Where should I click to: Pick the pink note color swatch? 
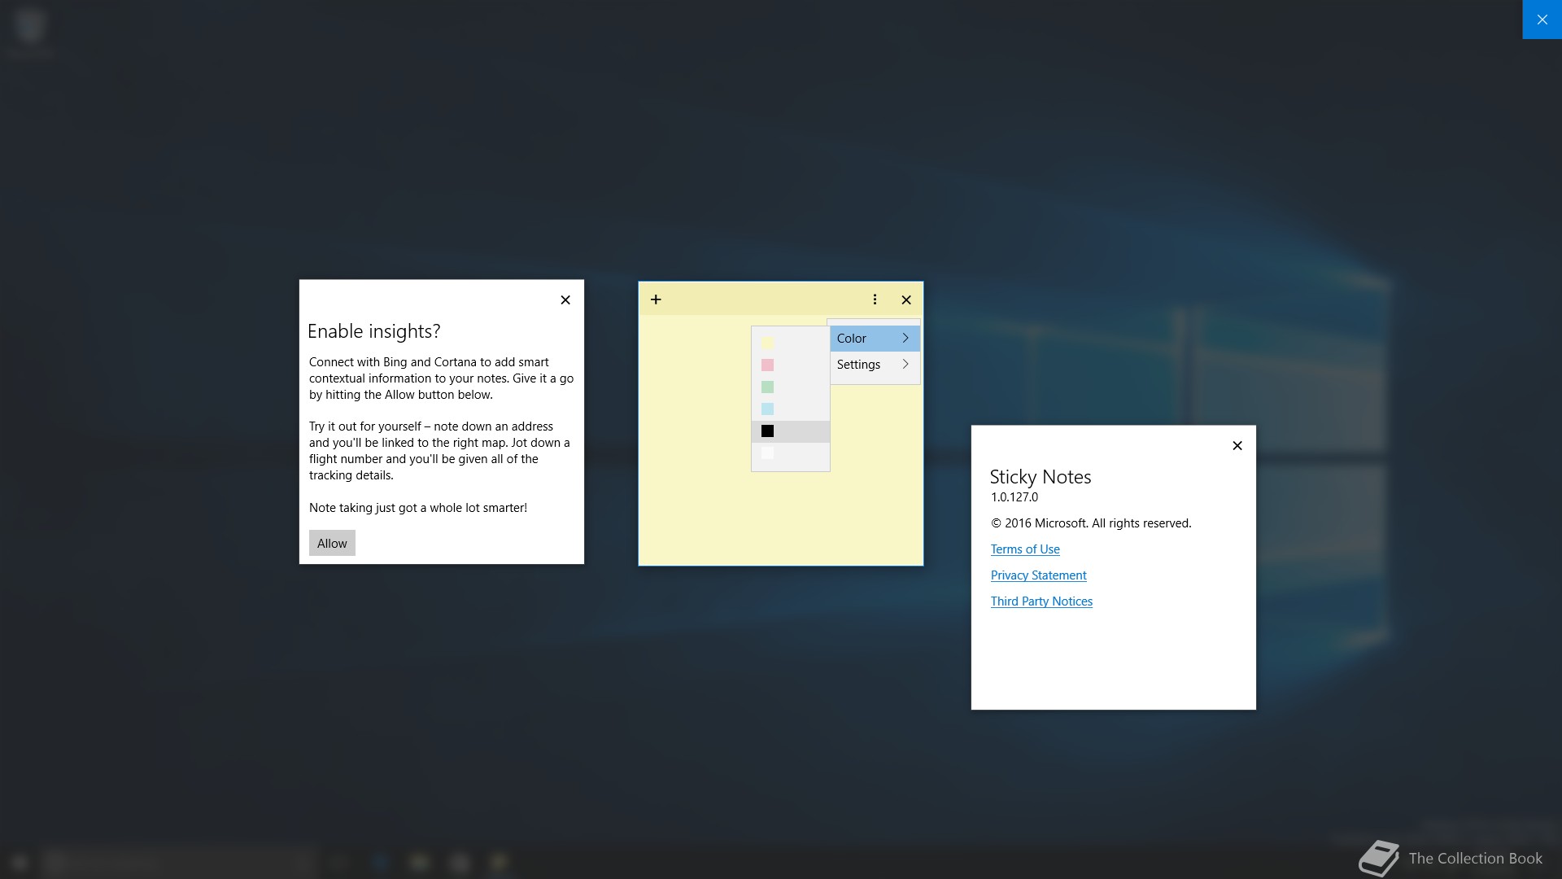pyautogui.click(x=767, y=365)
